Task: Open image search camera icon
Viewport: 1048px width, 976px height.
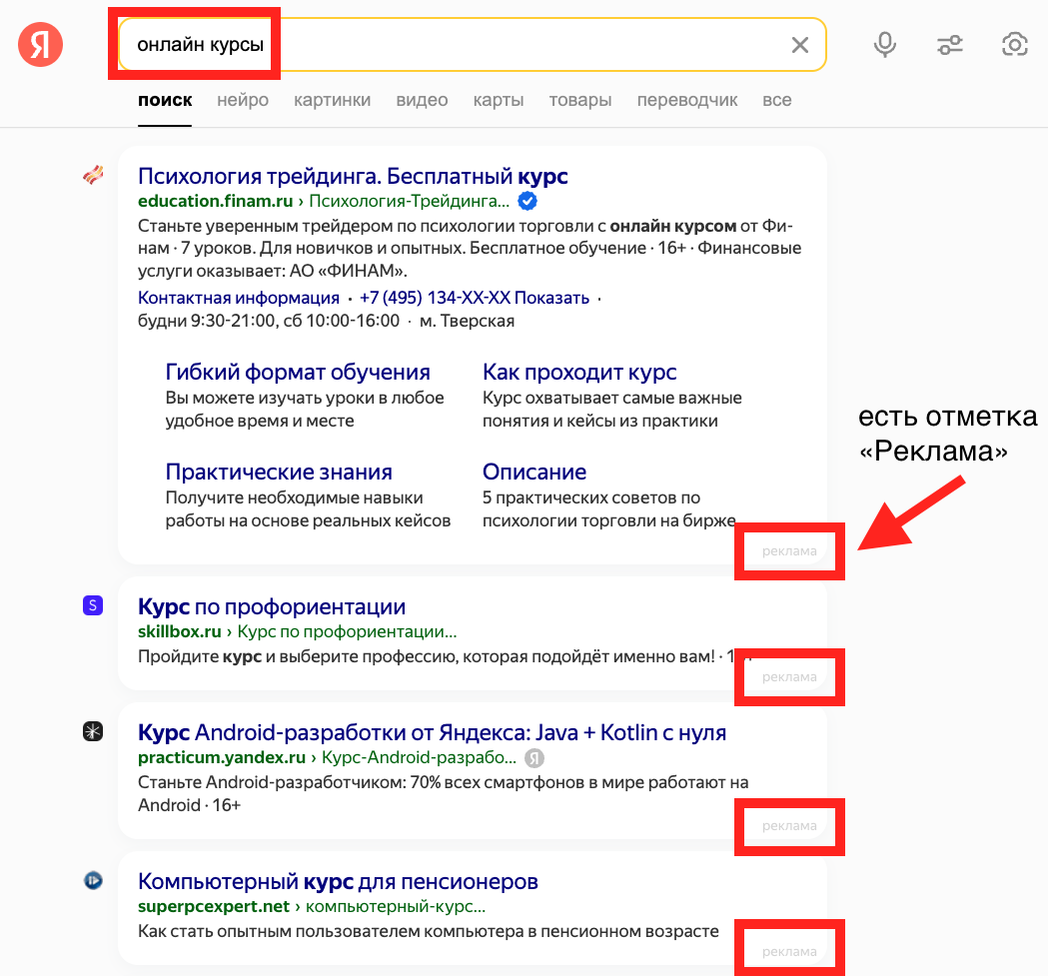Action: pyautogui.click(x=1015, y=45)
